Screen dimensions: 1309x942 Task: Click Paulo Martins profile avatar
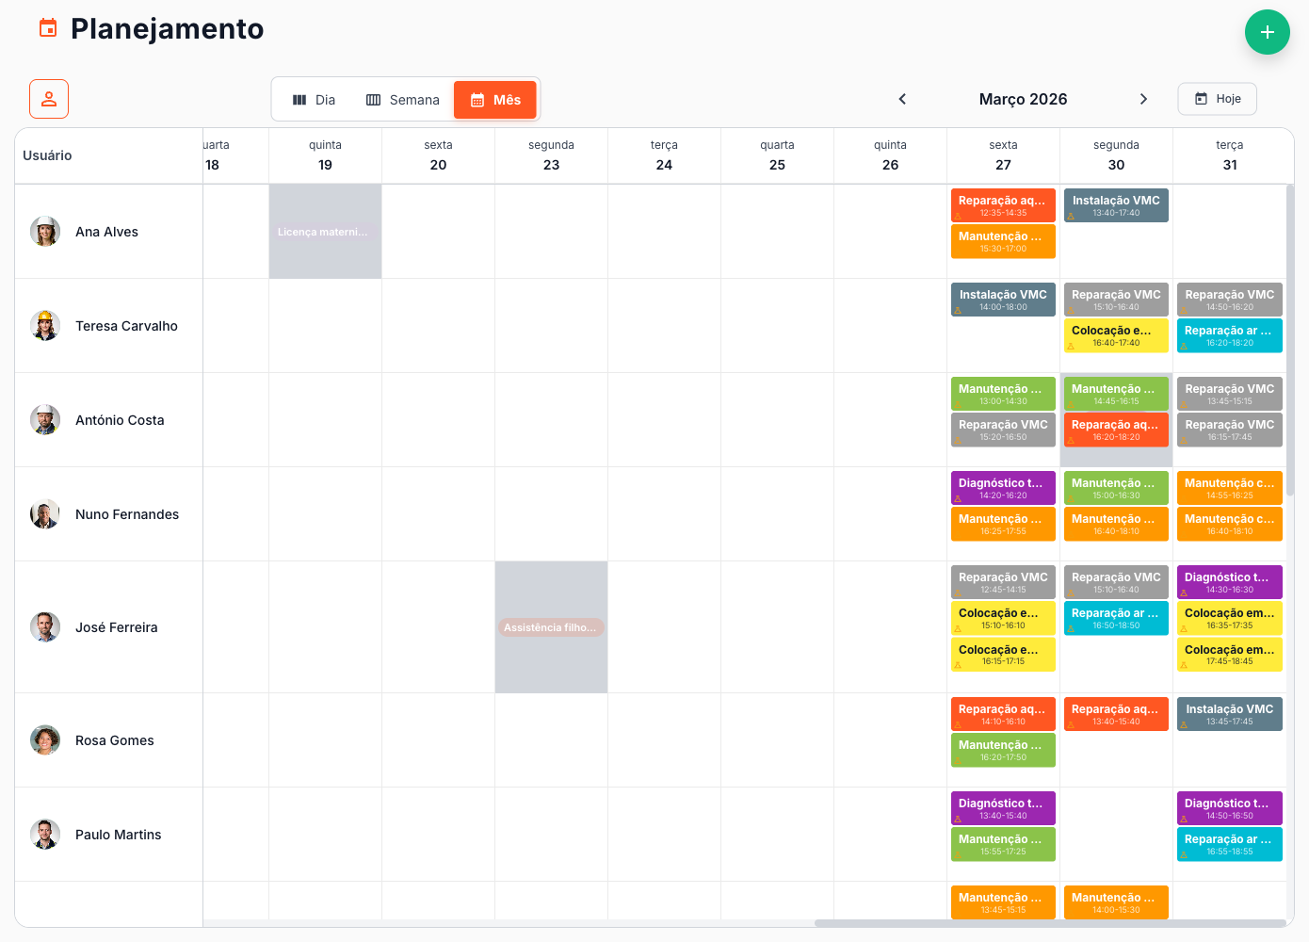[45, 835]
